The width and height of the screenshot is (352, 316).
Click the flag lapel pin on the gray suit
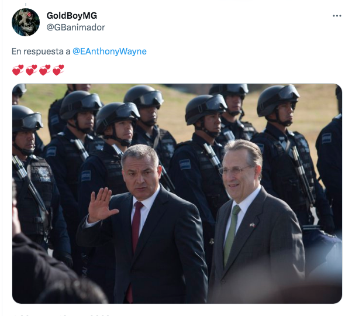pyautogui.click(x=253, y=225)
